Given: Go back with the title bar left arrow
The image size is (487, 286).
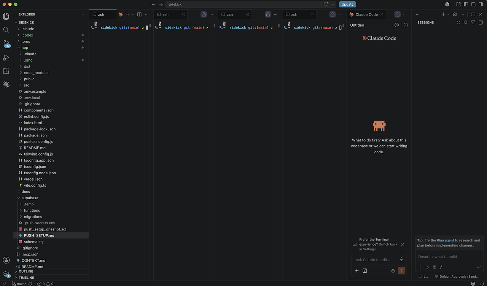Looking at the screenshot, I should click(x=154, y=4).
